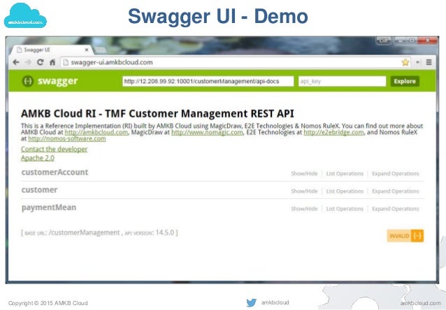Click the api-docs URL input field

208,81
